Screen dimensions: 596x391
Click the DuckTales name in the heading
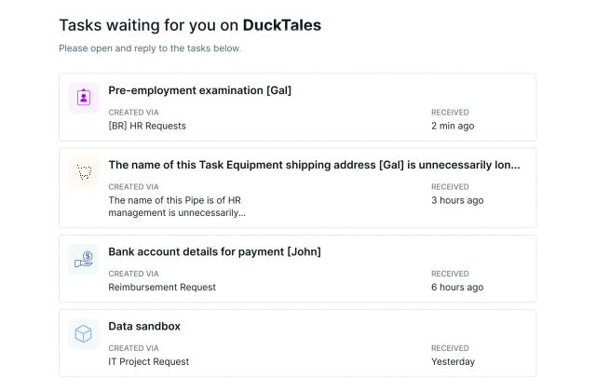click(x=282, y=25)
